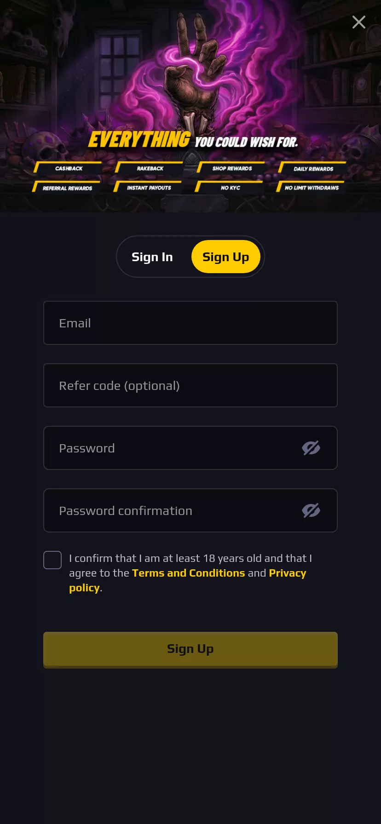Screen dimensions: 381x824
Task: Switch to the Sign In tab
Action: pos(152,257)
